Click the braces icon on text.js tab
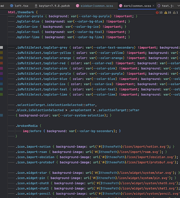180x198 pixels. pos(159,6)
